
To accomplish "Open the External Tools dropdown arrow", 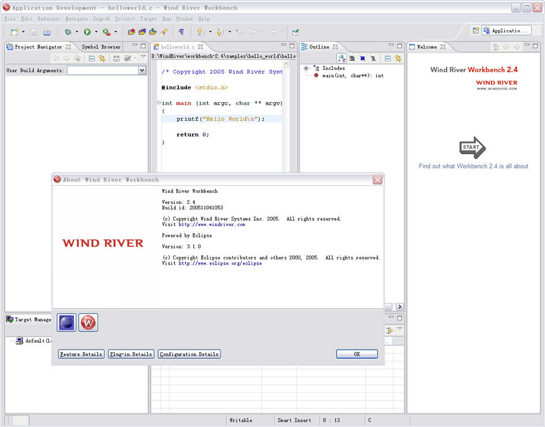I will point(115,32).
